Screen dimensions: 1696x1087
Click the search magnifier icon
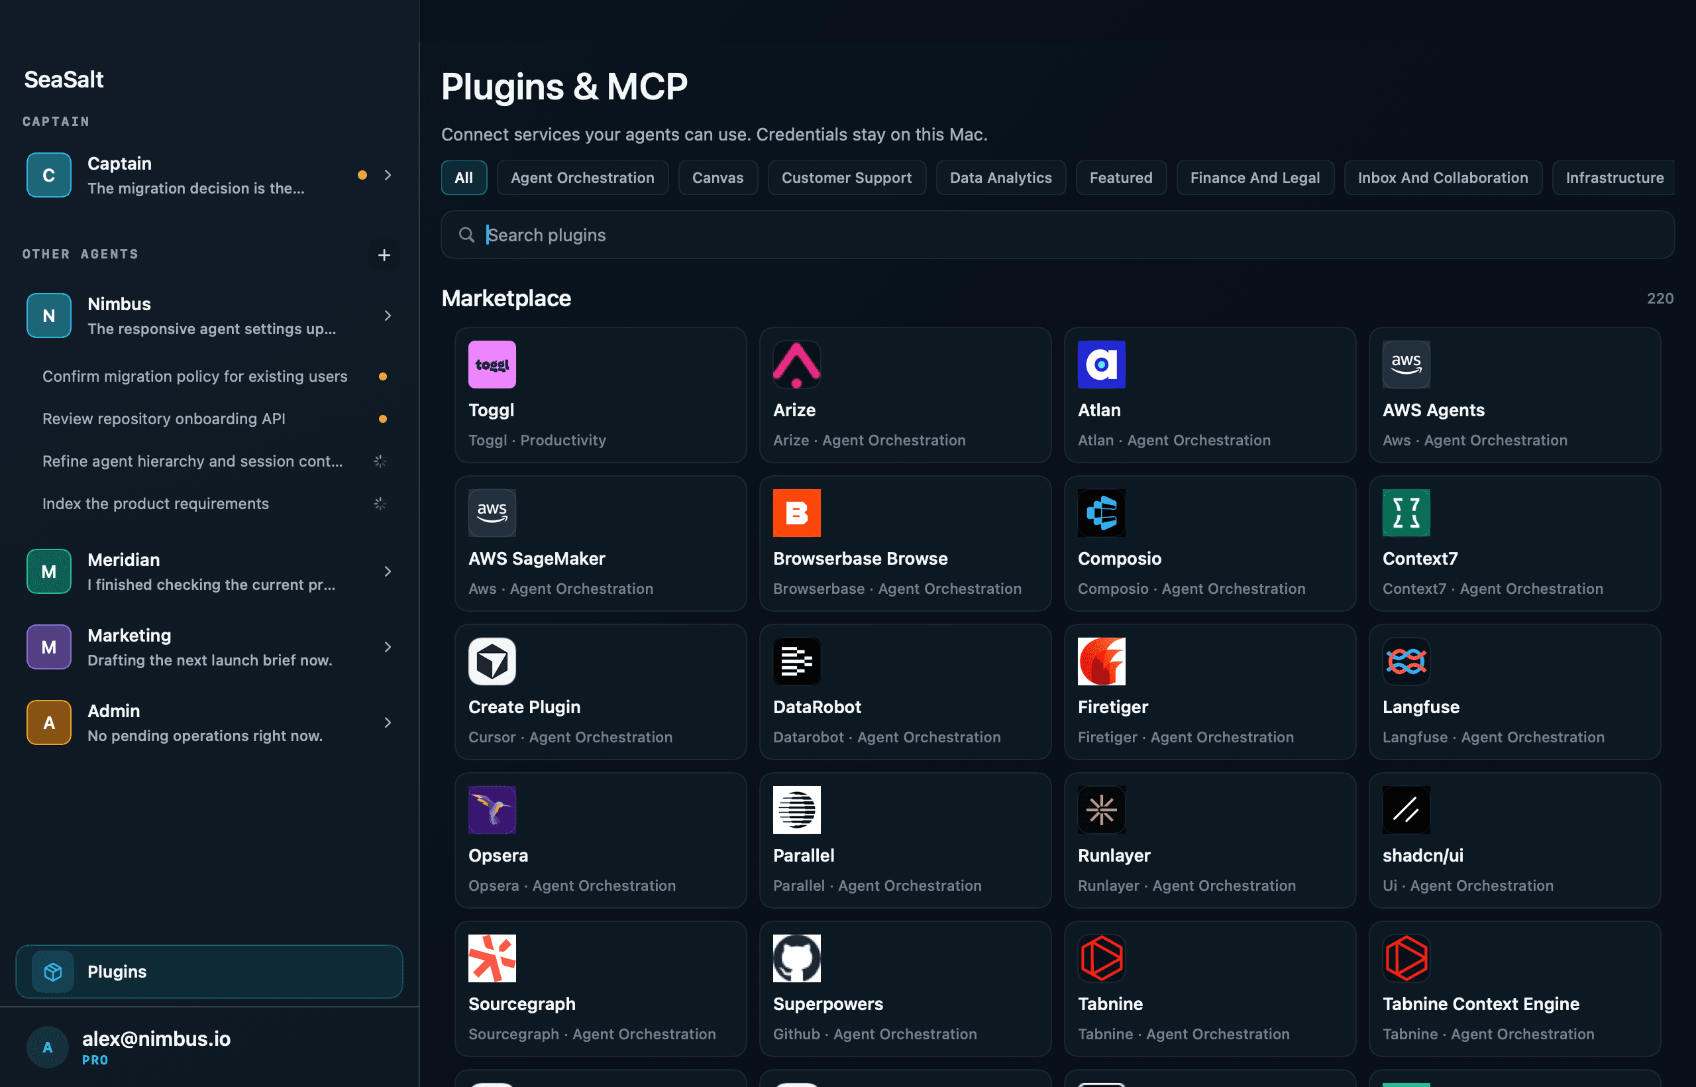click(x=466, y=235)
